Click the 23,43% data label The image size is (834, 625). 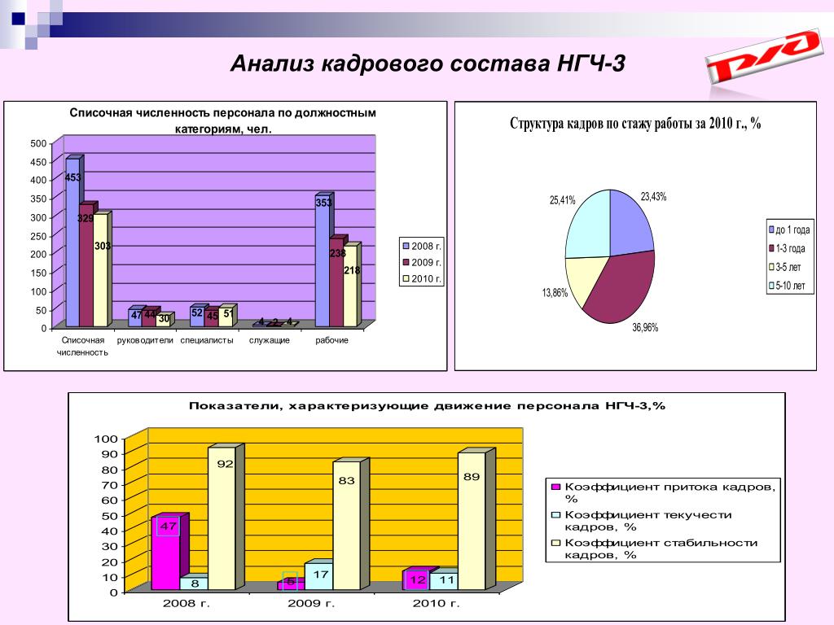654,197
